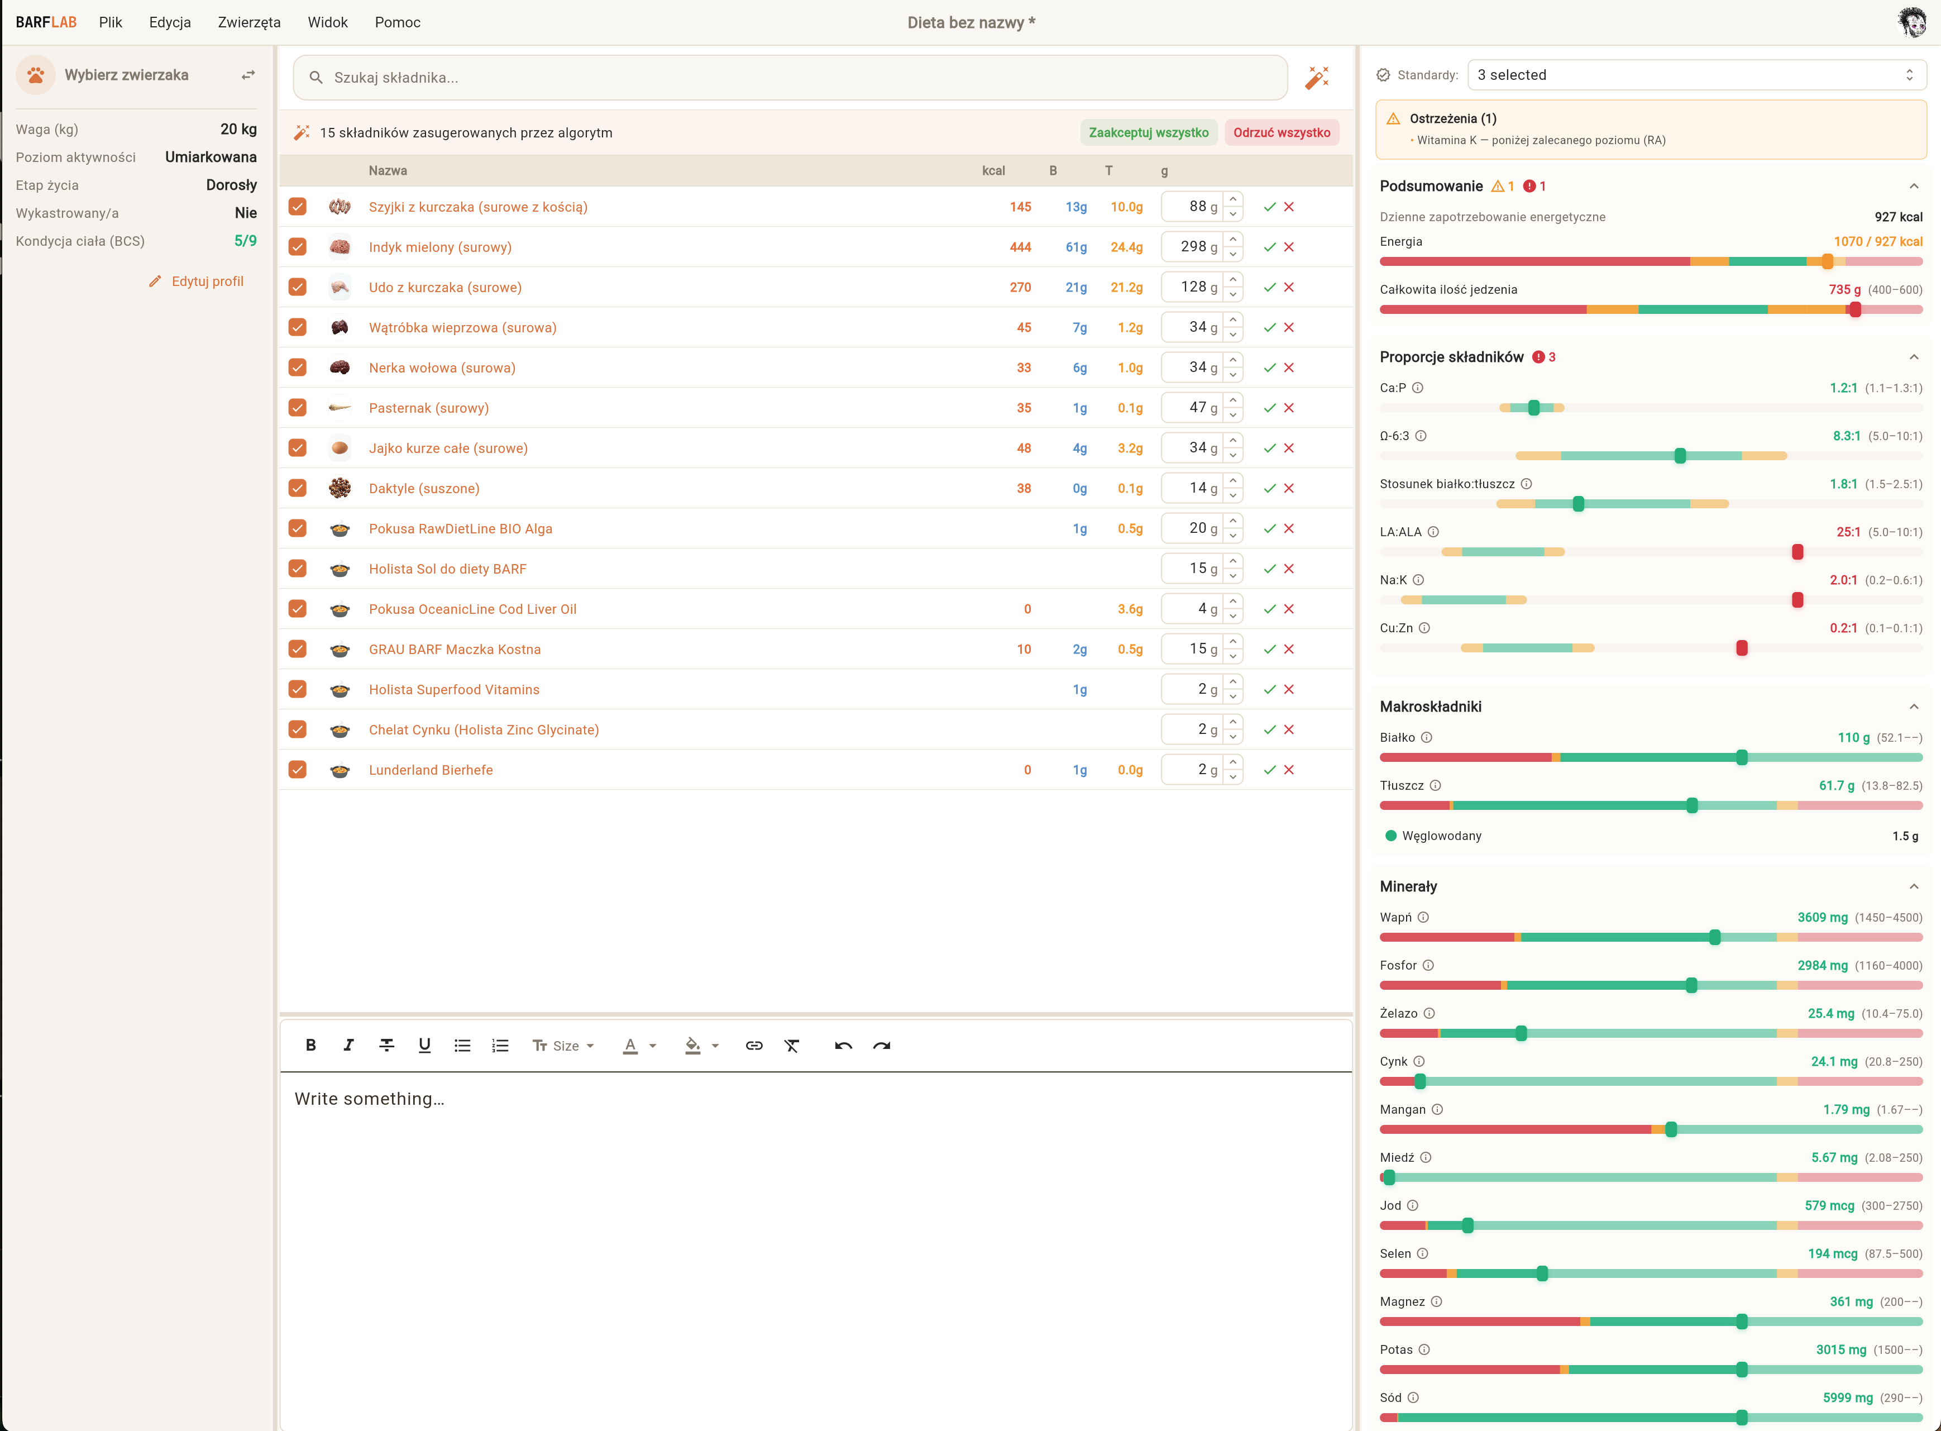1941x1431 pixels.
Task: Apply strikethrough formatting in editor
Action: [386, 1046]
